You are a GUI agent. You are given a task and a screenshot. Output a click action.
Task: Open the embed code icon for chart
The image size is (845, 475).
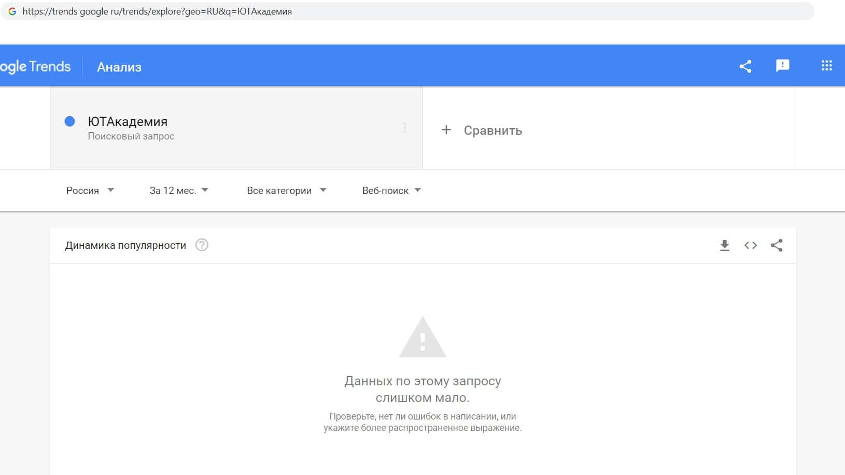pyautogui.click(x=750, y=245)
